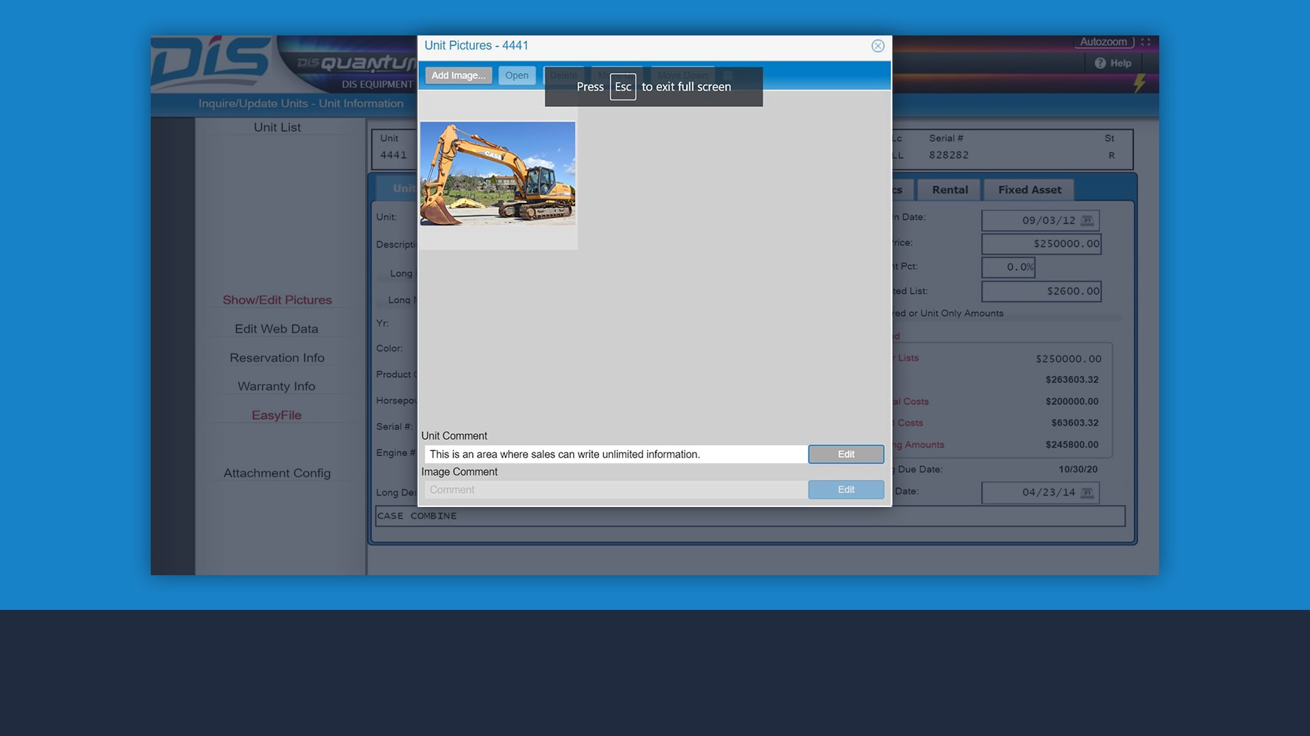Click the Help question mark icon
The height and width of the screenshot is (736, 1310).
tap(1100, 63)
